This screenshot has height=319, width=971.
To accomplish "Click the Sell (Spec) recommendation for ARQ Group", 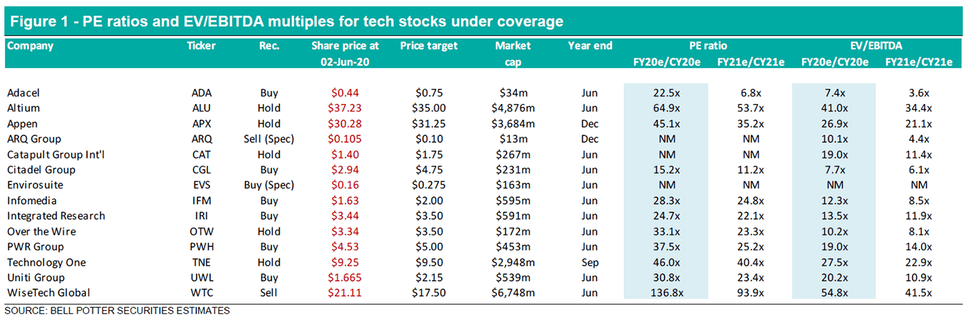I will (270, 139).
